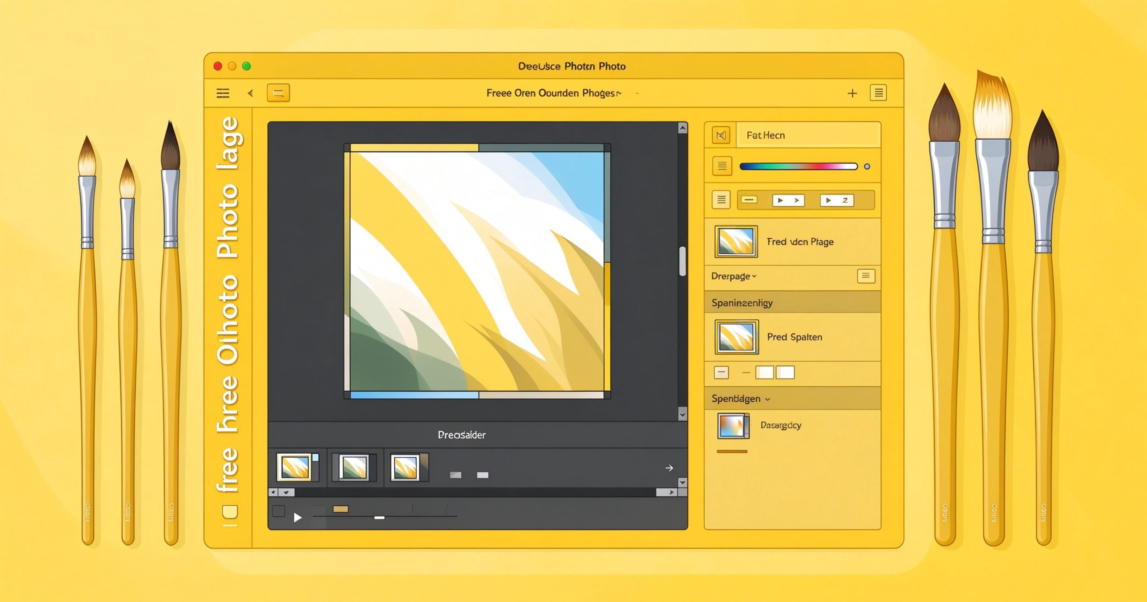Viewport: 1147px width, 602px height.
Task: Adjust the rainbow color slider
Action: pos(798,167)
